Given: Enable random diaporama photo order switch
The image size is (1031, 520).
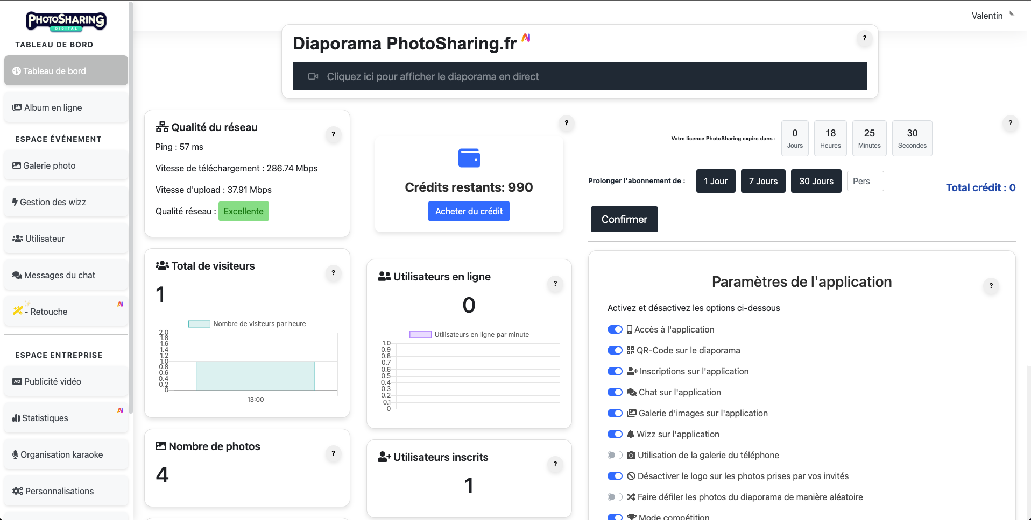Looking at the screenshot, I should pos(615,497).
